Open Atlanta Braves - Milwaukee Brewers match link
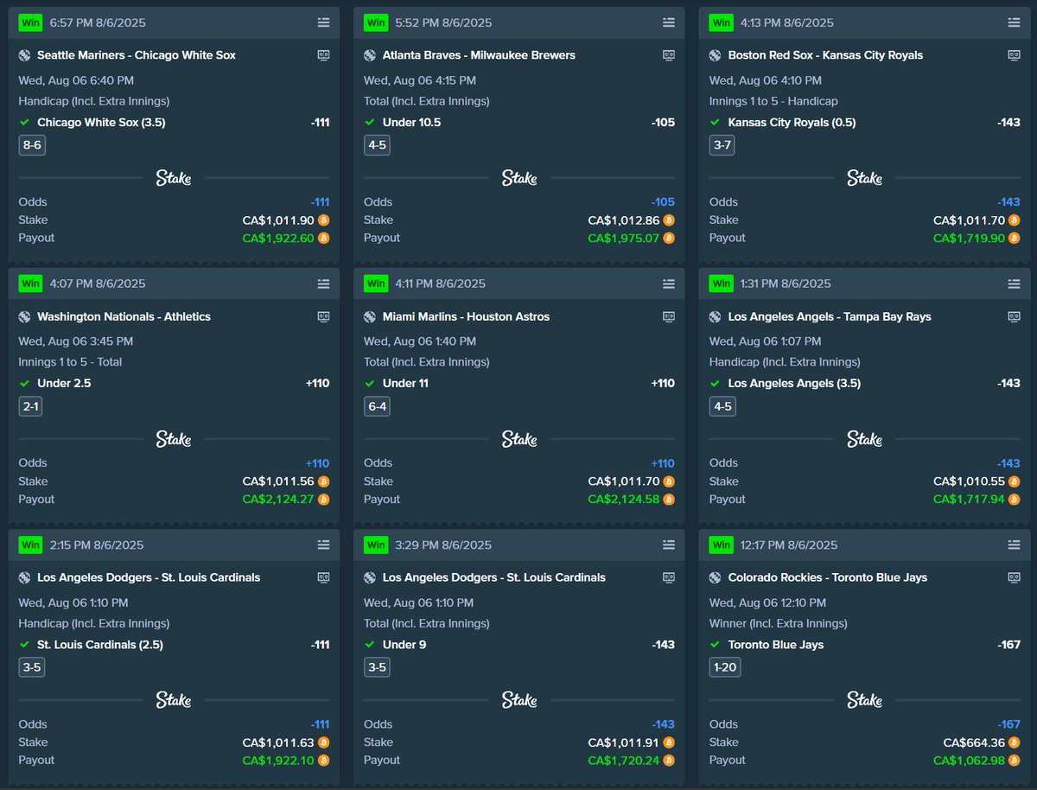1037x790 pixels. [479, 55]
